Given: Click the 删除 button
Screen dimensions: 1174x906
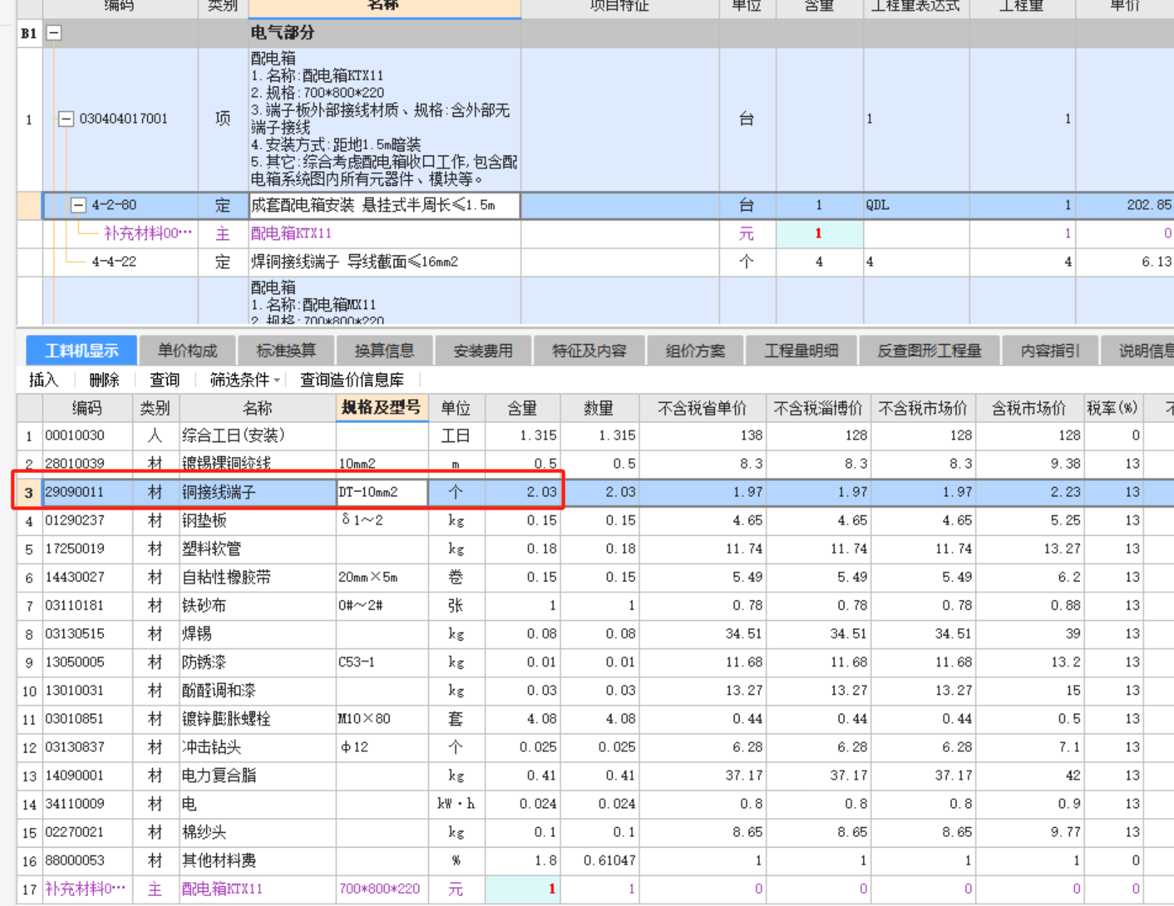Looking at the screenshot, I should click(x=104, y=380).
